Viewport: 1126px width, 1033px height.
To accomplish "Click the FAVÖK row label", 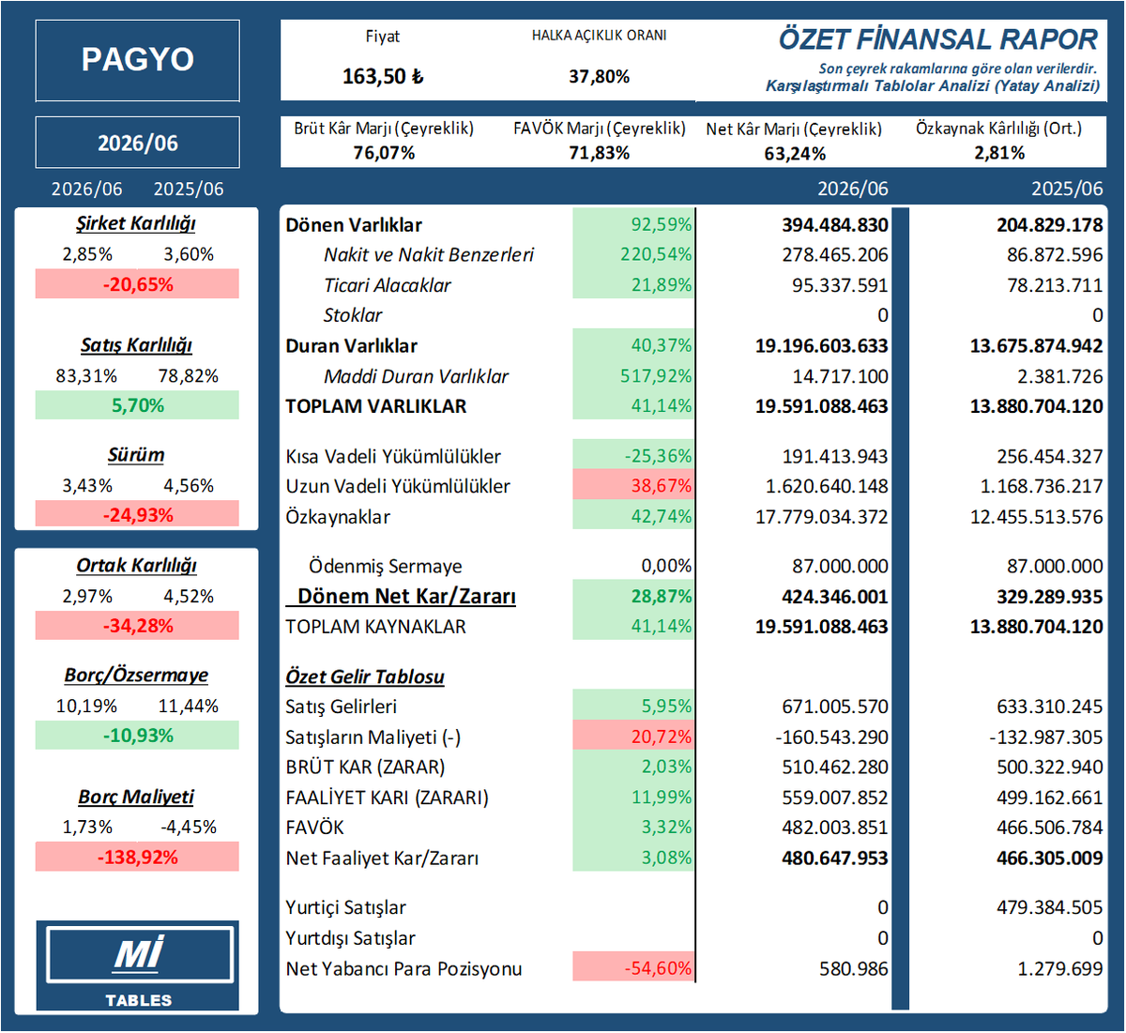I will (x=314, y=828).
